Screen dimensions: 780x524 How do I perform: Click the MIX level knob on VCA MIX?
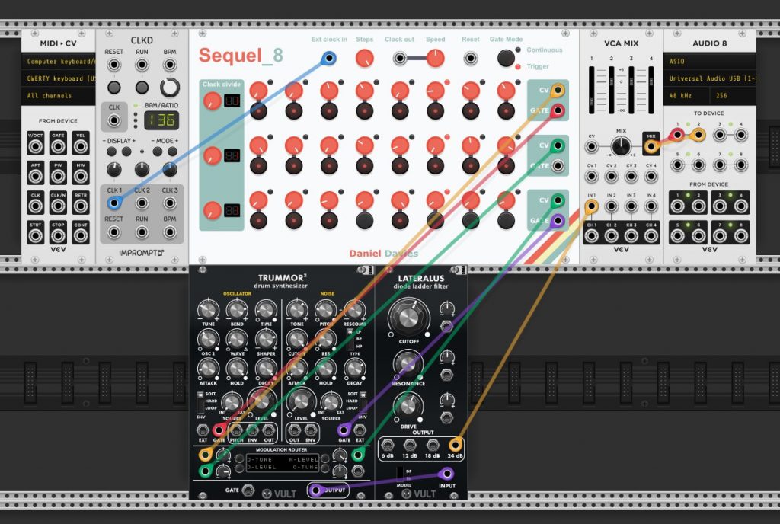tap(621, 146)
